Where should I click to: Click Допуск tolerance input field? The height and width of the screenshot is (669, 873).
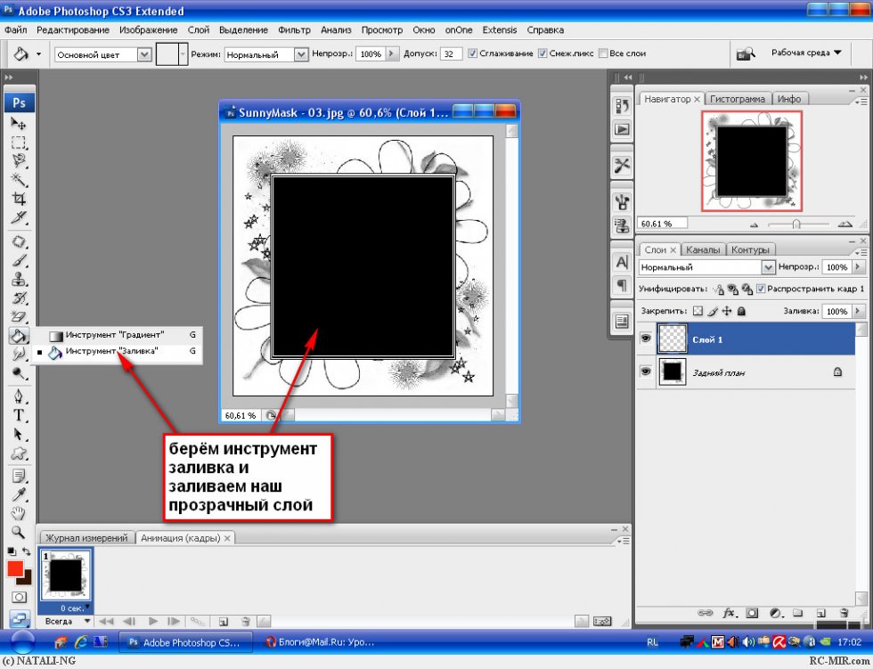pyautogui.click(x=451, y=54)
